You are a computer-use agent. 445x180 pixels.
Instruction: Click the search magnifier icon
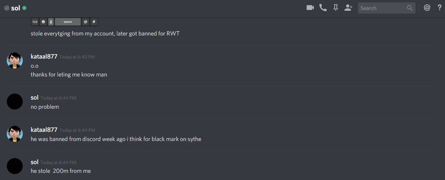[410, 8]
